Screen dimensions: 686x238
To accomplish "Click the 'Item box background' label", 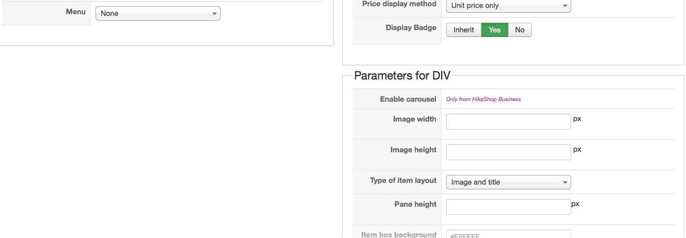I will pyautogui.click(x=399, y=234).
